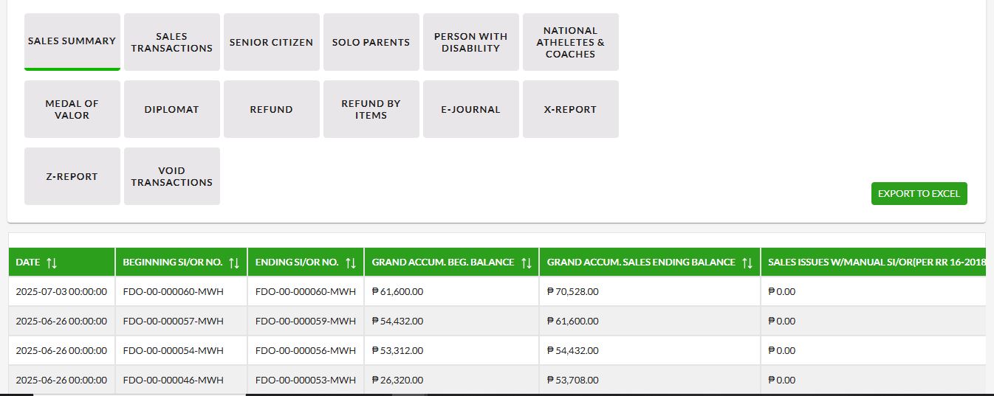Sort by Grand Accum. Beg. Balance
Viewport: 994px width, 396px height.
click(x=527, y=263)
